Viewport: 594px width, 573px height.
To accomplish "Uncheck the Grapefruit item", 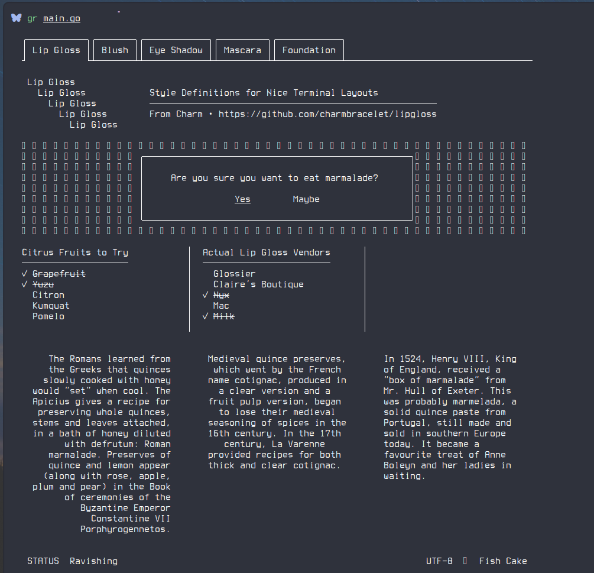I will [x=54, y=274].
